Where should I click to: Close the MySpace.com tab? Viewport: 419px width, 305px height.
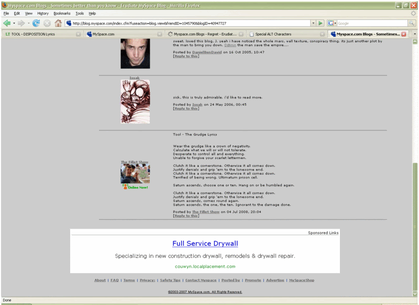click(160, 34)
